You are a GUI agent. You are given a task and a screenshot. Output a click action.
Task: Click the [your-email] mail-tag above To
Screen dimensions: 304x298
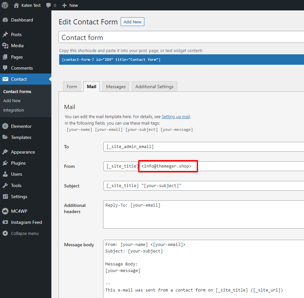[x=109, y=129]
